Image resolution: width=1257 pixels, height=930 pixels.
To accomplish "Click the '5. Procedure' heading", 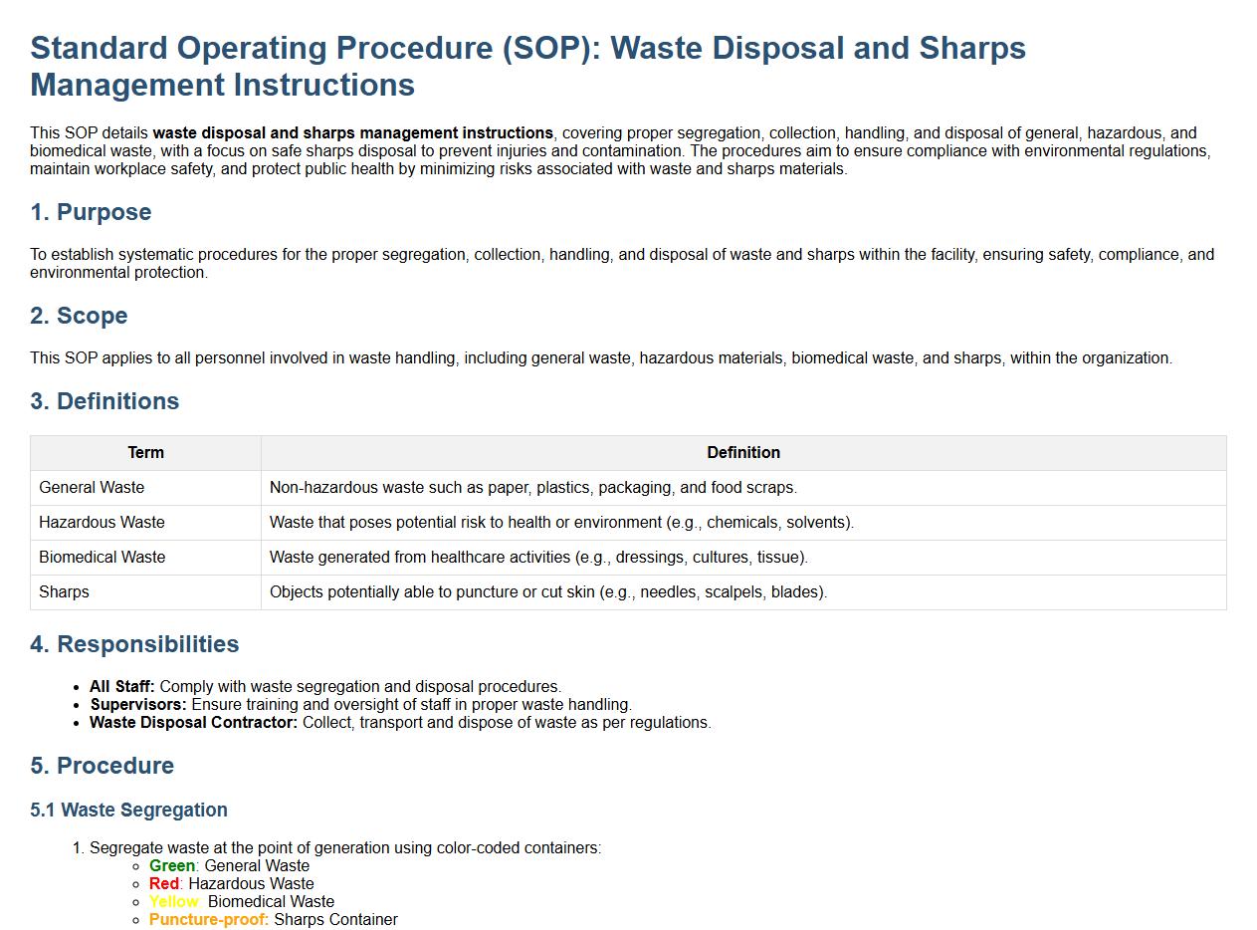I will (102, 766).
